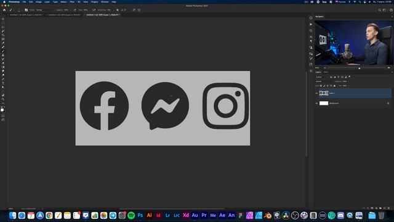Viewport: 394px width, 222px height.
Task: Hide the Background layer eye icon
Action: [x=316, y=103]
